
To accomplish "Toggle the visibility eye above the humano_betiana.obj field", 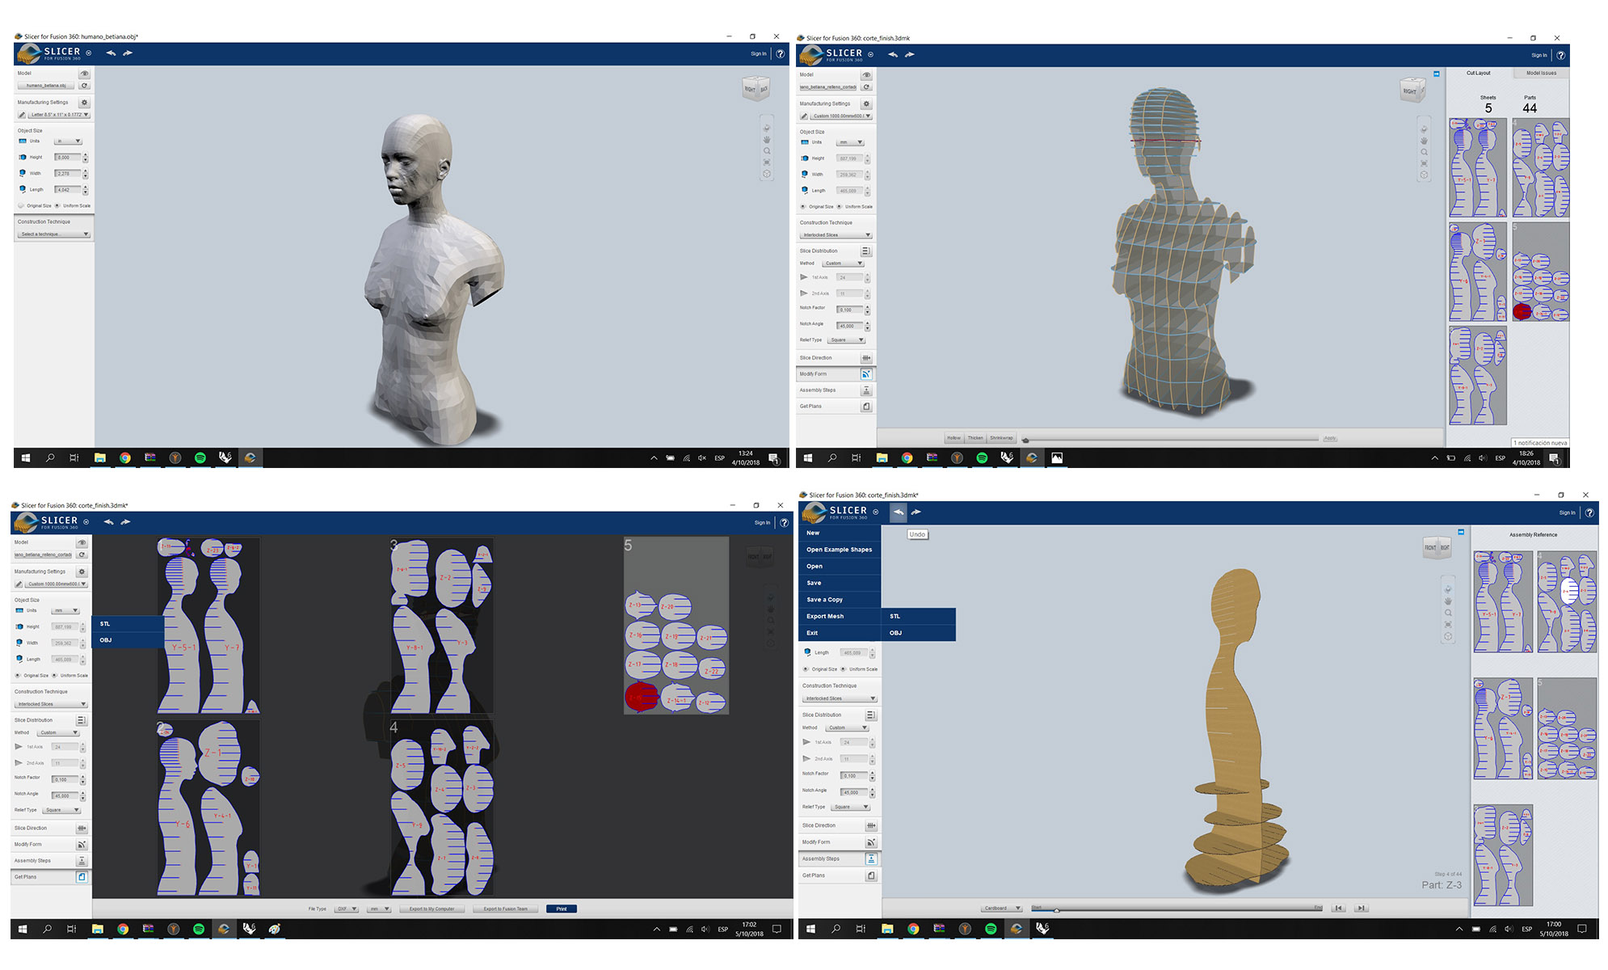I will [x=84, y=74].
